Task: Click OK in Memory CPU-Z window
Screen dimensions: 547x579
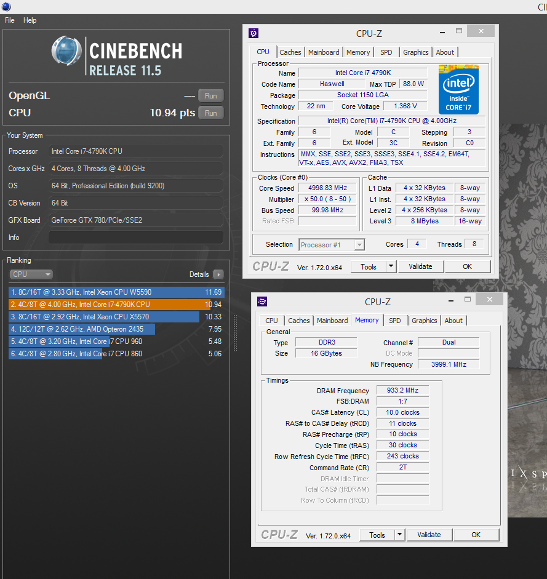Action: (x=476, y=535)
